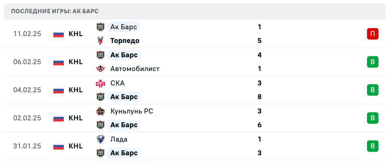
Task: Click green В badge for 31.01.25 match
Action: 372,146
